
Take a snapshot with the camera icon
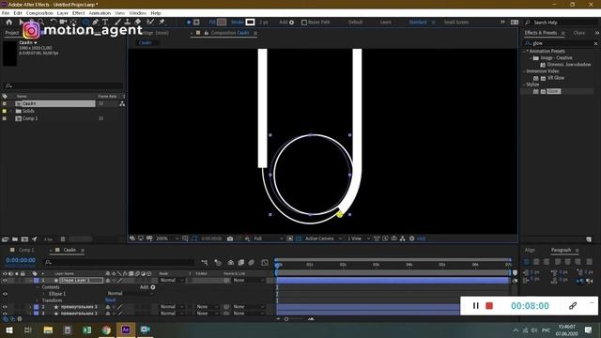coord(230,238)
